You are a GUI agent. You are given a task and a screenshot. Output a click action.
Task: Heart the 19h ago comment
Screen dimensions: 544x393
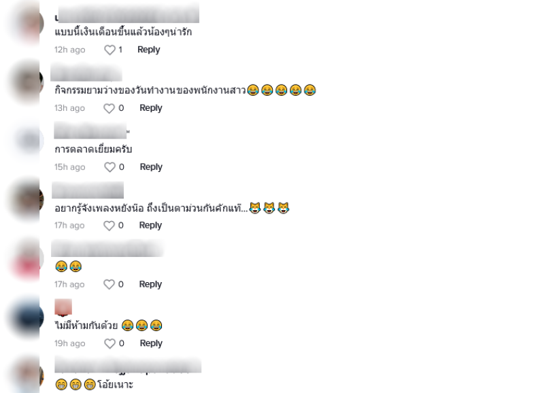tap(109, 343)
